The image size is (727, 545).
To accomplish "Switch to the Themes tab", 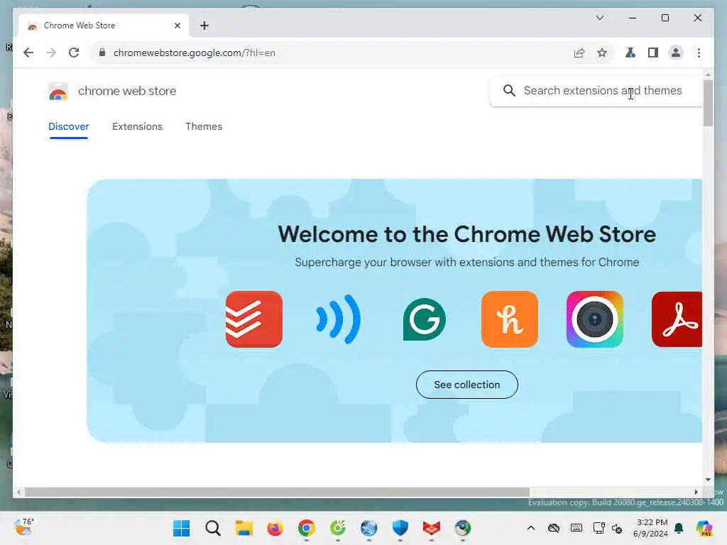I will pyautogui.click(x=204, y=126).
